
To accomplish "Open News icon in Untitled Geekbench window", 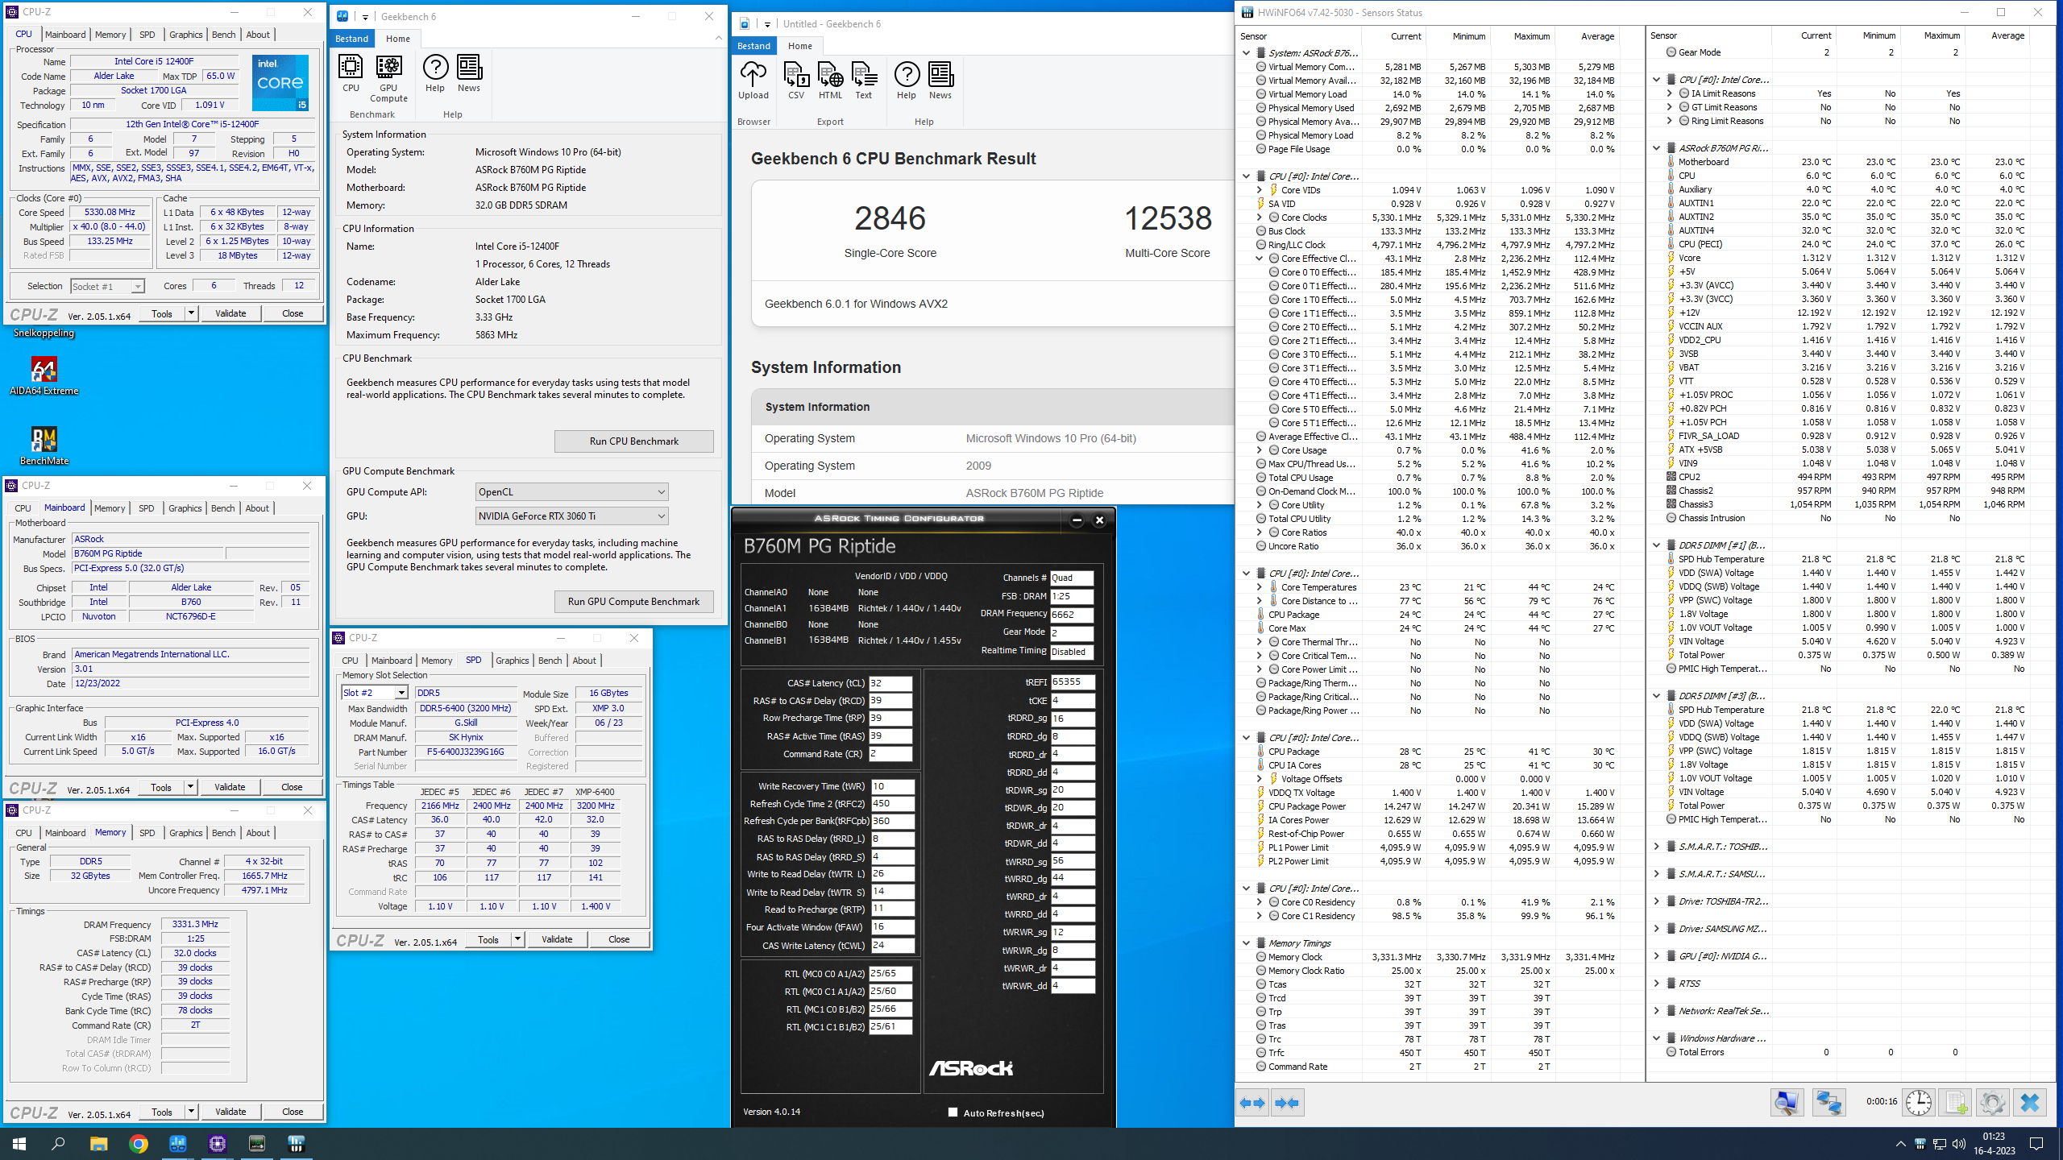I will pyautogui.click(x=940, y=81).
